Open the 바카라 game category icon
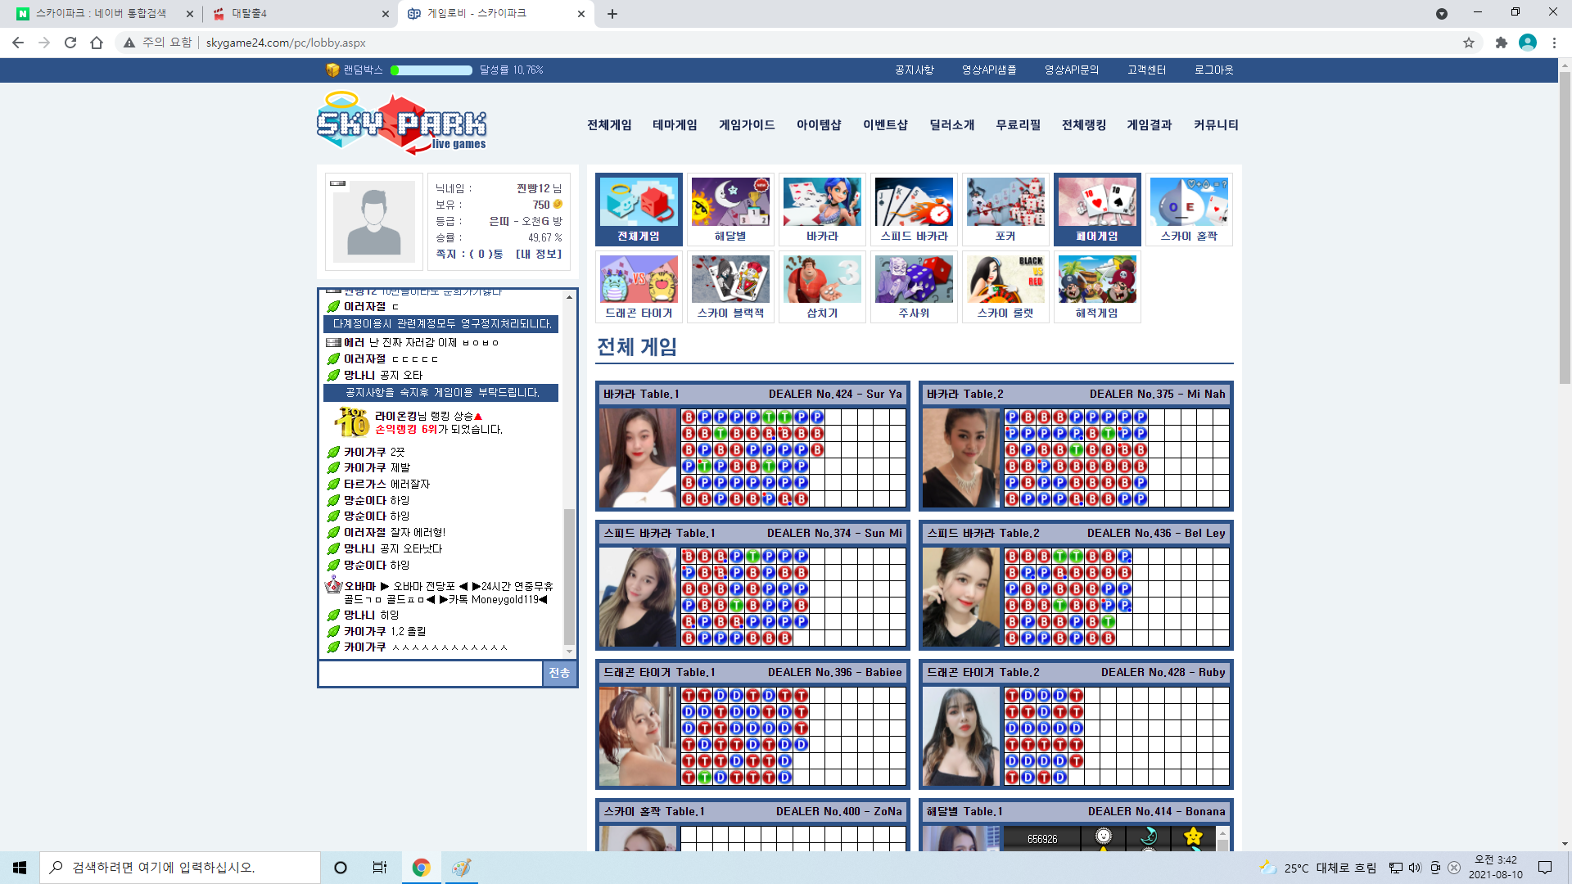Image resolution: width=1572 pixels, height=884 pixels. (822, 210)
